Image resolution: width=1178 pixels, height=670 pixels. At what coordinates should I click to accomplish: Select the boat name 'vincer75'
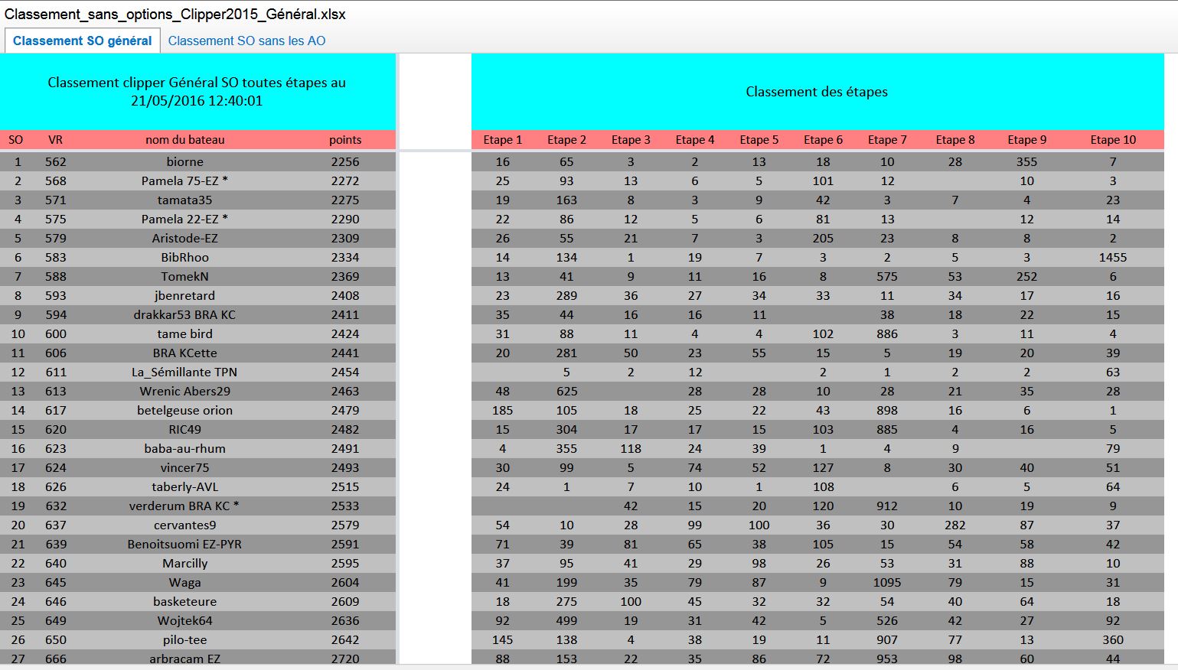pos(185,468)
